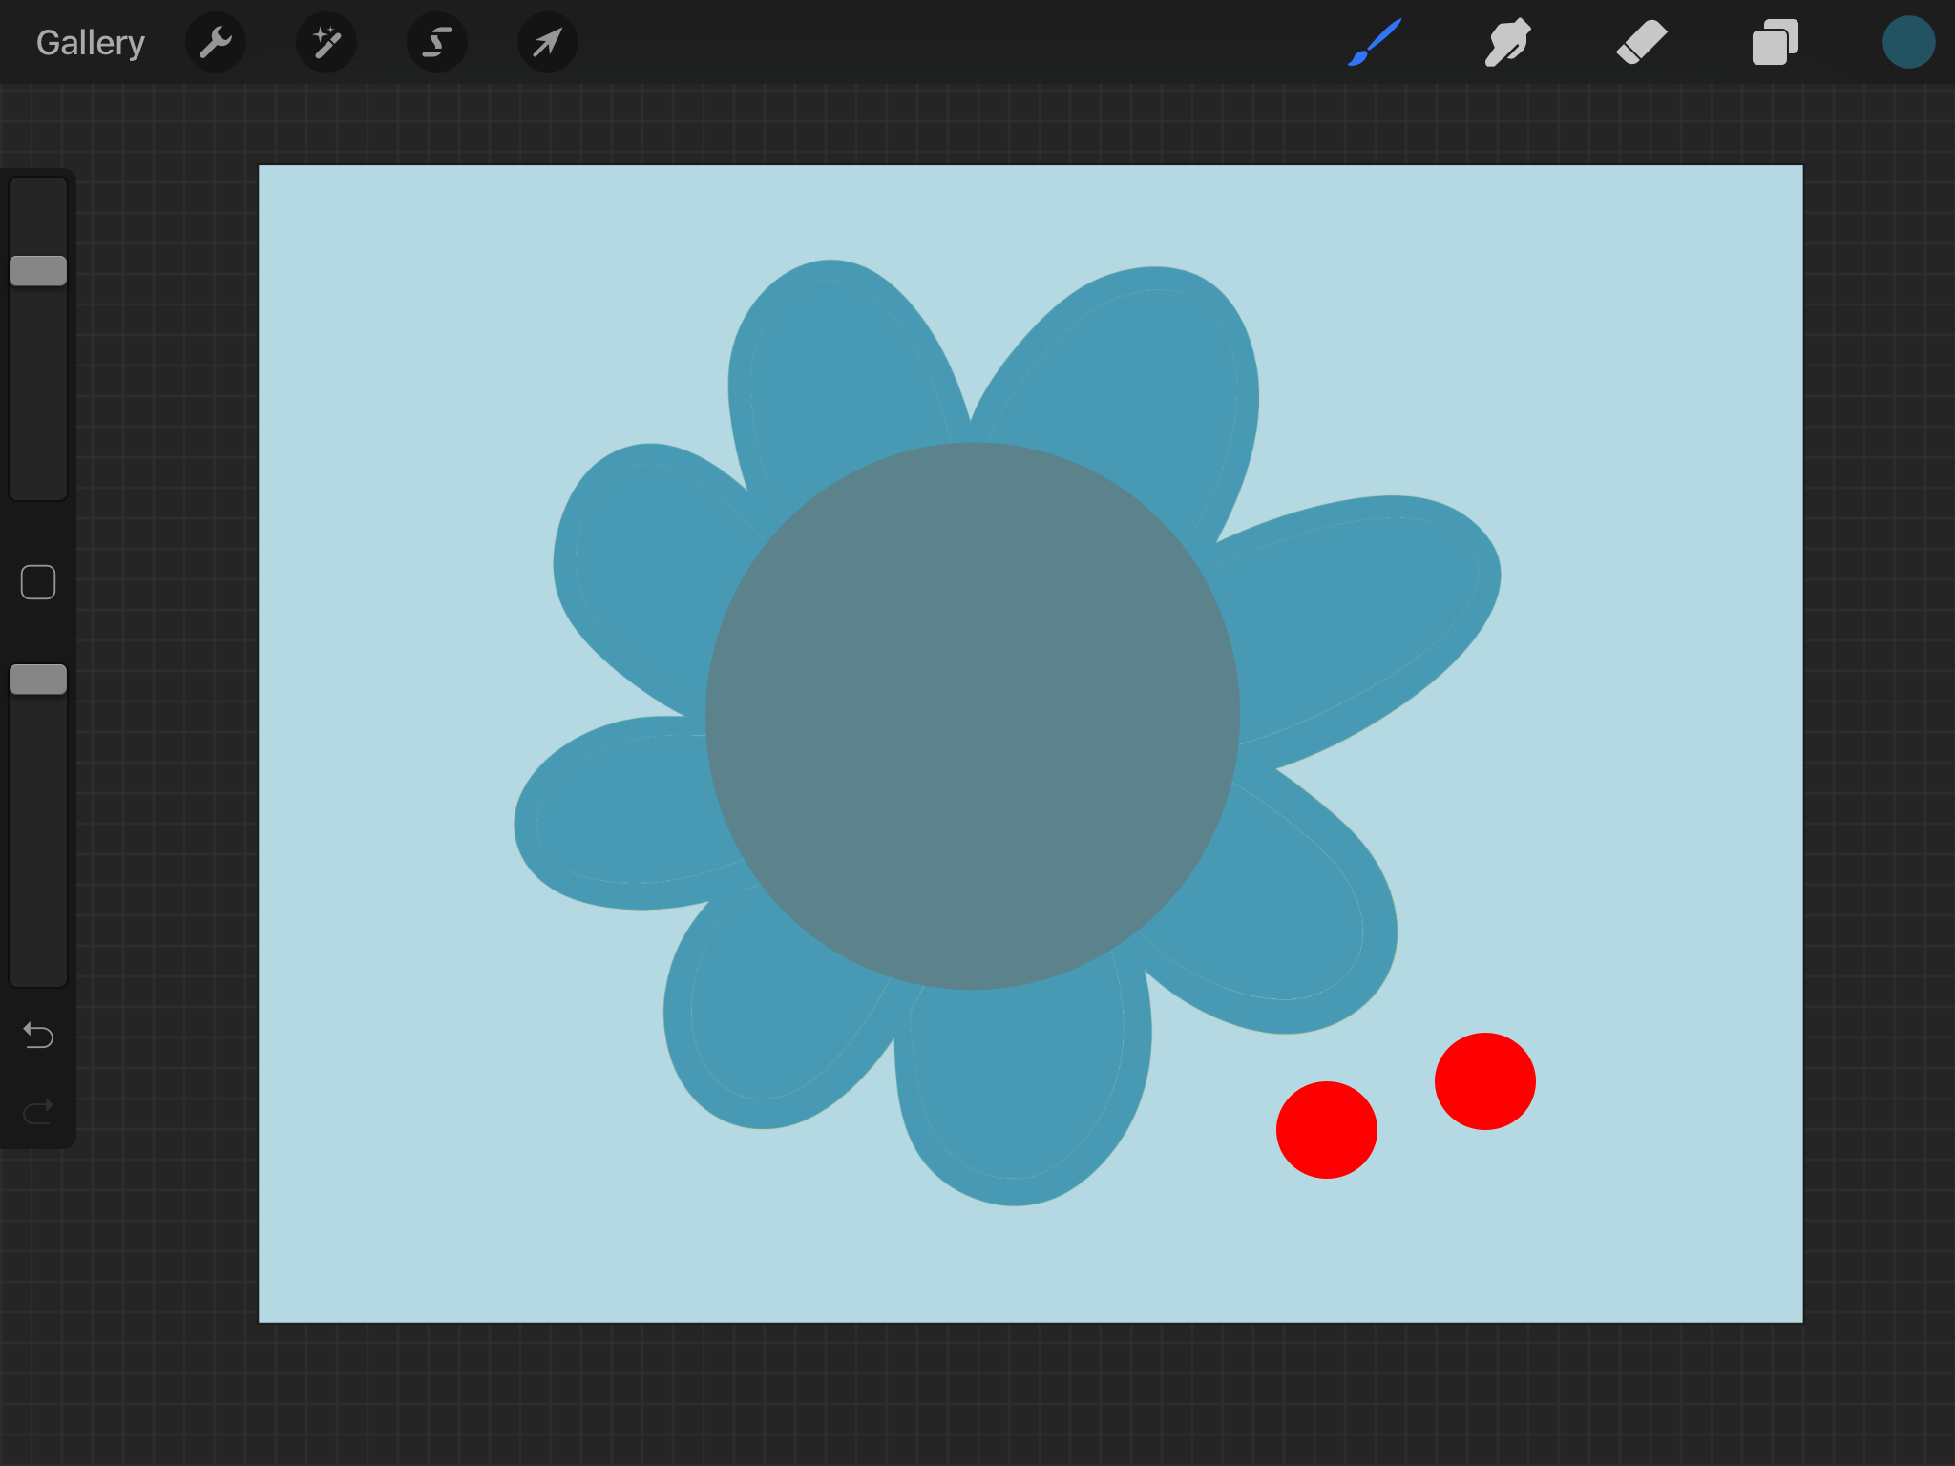Open the Actions wrench menu
The image size is (1955, 1466).
[x=216, y=43]
